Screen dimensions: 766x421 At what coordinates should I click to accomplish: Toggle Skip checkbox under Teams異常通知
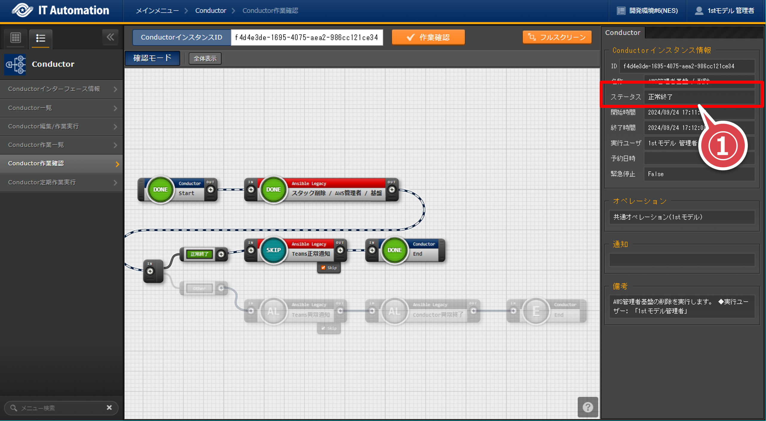pos(323,328)
